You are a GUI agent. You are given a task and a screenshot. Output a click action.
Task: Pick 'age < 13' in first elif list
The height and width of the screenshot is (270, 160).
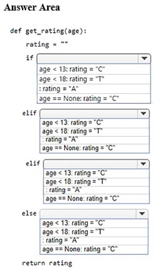[95, 123]
